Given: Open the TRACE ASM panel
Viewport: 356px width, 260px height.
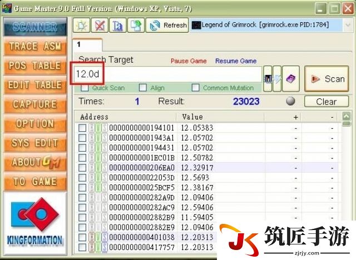Looking at the screenshot, I should pyautogui.click(x=35, y=46).
